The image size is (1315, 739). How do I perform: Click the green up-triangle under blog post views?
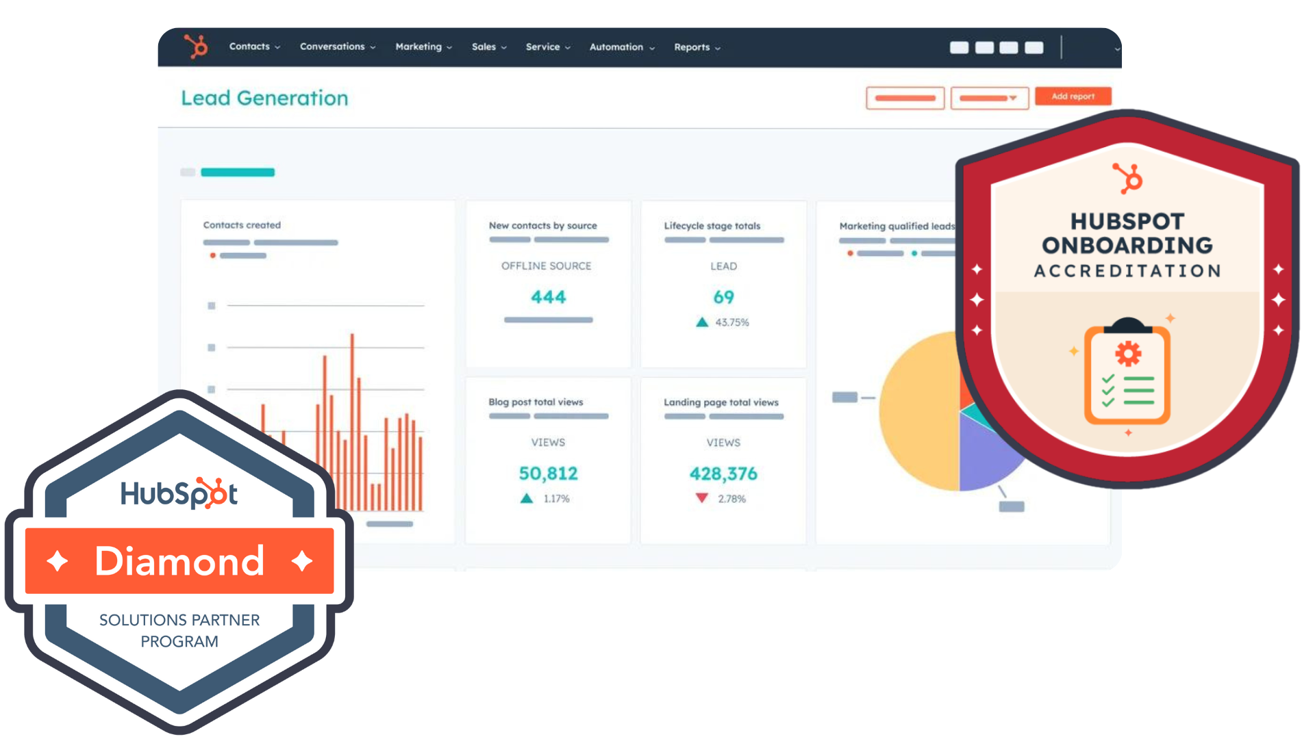[526, 498]
